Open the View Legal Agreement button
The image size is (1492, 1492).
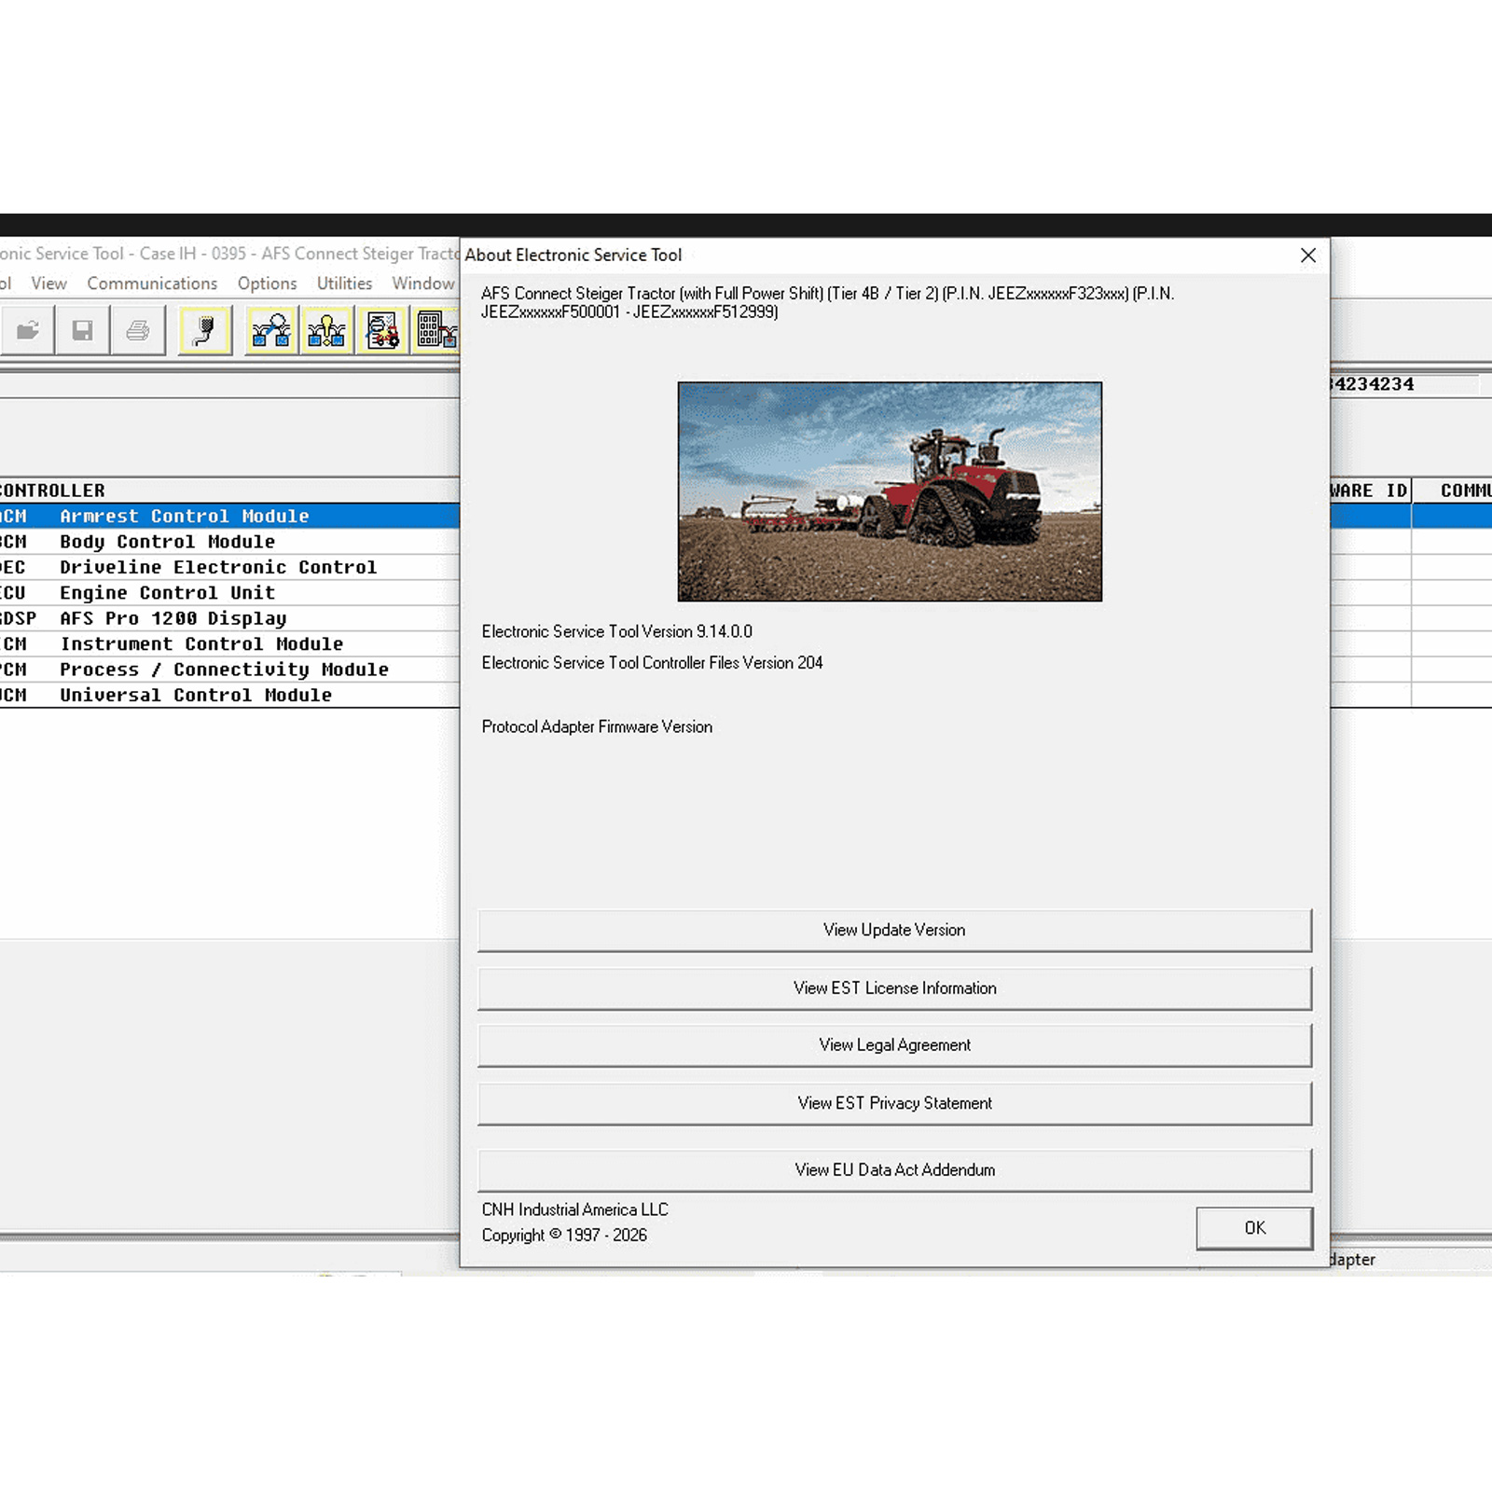pos(894,1045)
